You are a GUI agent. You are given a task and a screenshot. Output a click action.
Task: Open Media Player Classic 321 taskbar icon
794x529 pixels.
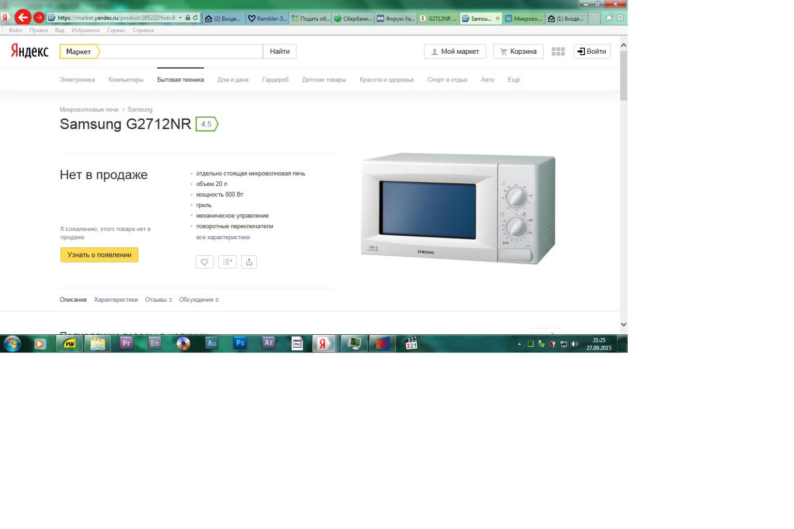pos(411,344)
